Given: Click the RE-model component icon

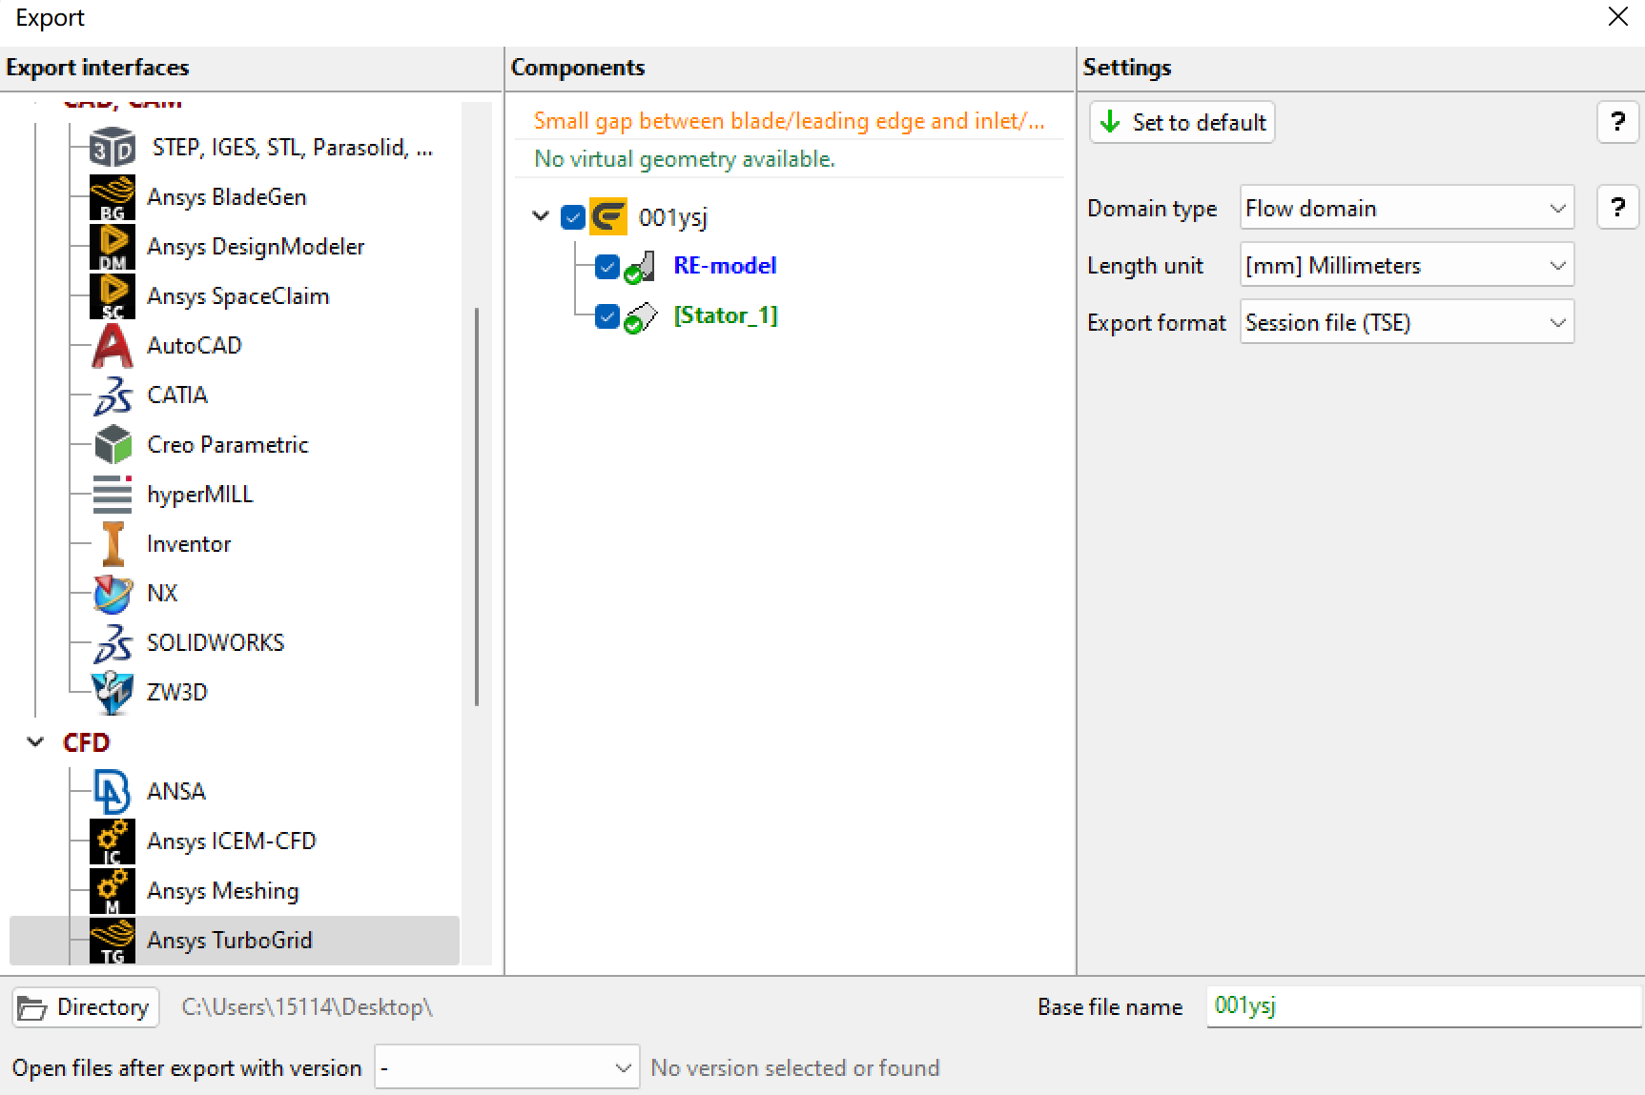Looking at the screenshot, I should pos(640,267).
